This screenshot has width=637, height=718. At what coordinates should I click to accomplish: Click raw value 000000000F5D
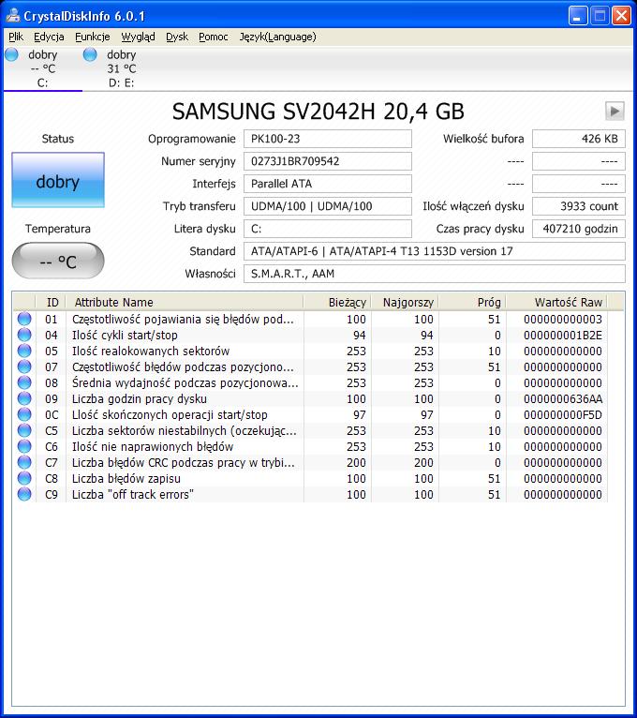[x=563, y=414]
